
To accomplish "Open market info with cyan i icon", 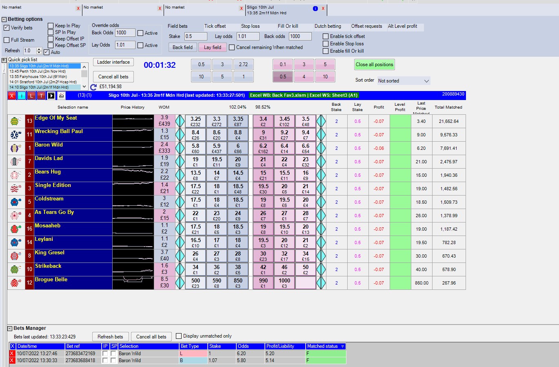I will tap(22, 96).
